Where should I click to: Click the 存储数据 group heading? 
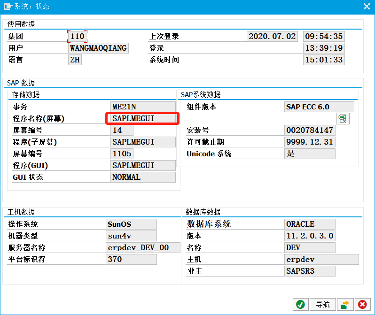(26, 95)
